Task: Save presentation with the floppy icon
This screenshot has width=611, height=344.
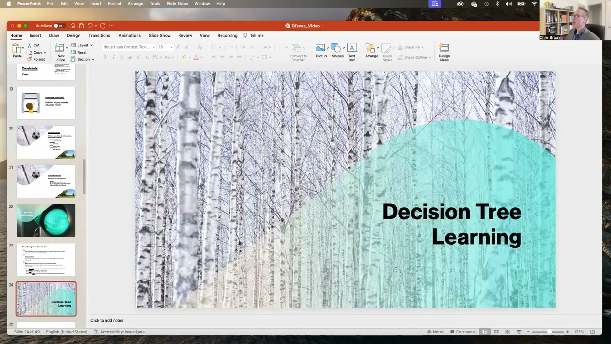Action: (x=82, y=26)
